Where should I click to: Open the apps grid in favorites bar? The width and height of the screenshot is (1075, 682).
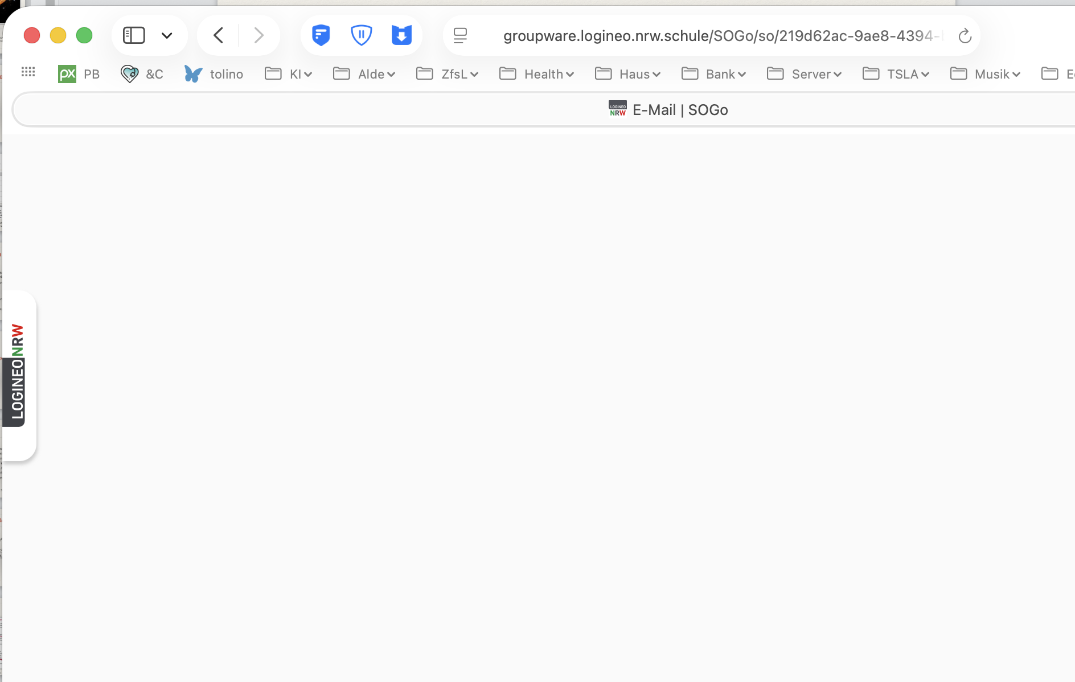[28, 72]
